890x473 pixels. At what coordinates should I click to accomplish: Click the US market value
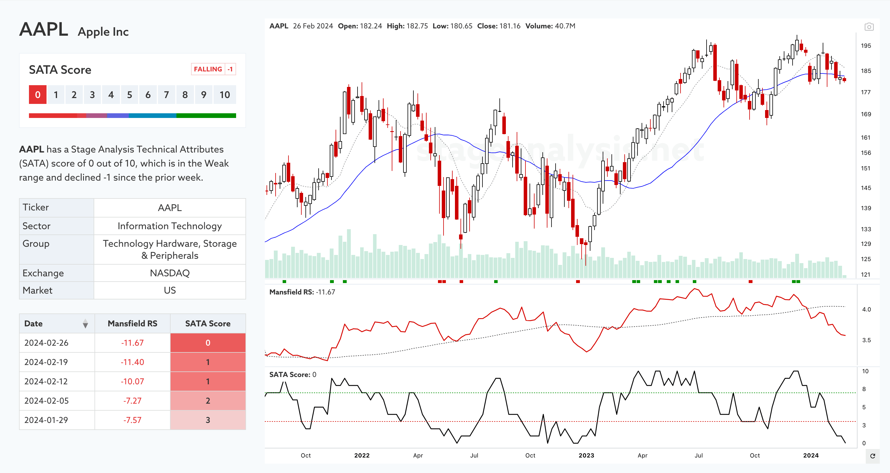170,290
